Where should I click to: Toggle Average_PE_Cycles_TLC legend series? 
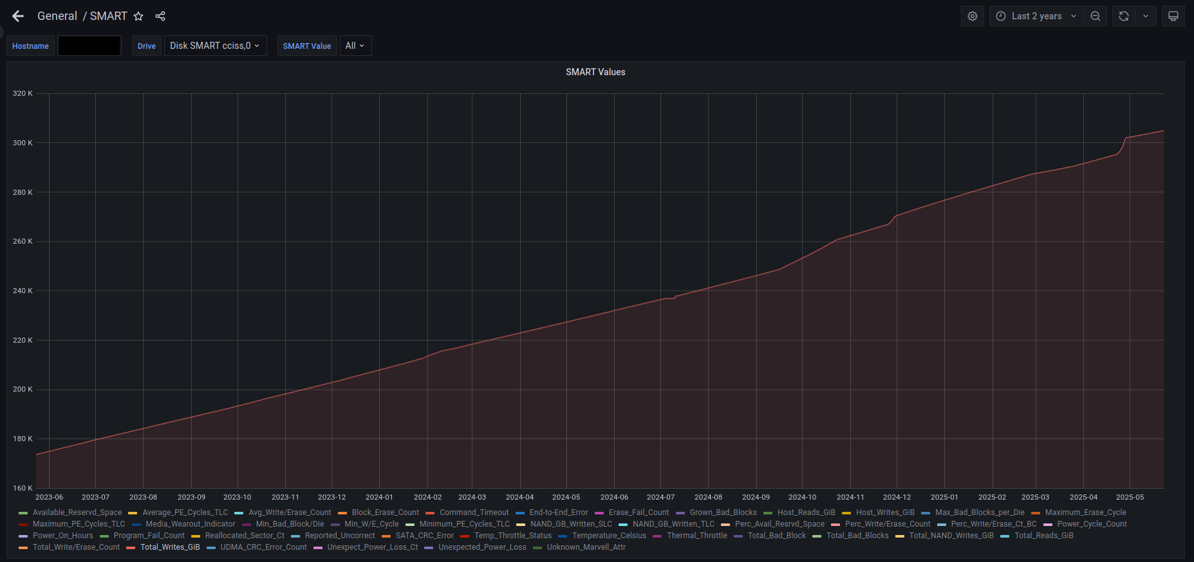185,512
